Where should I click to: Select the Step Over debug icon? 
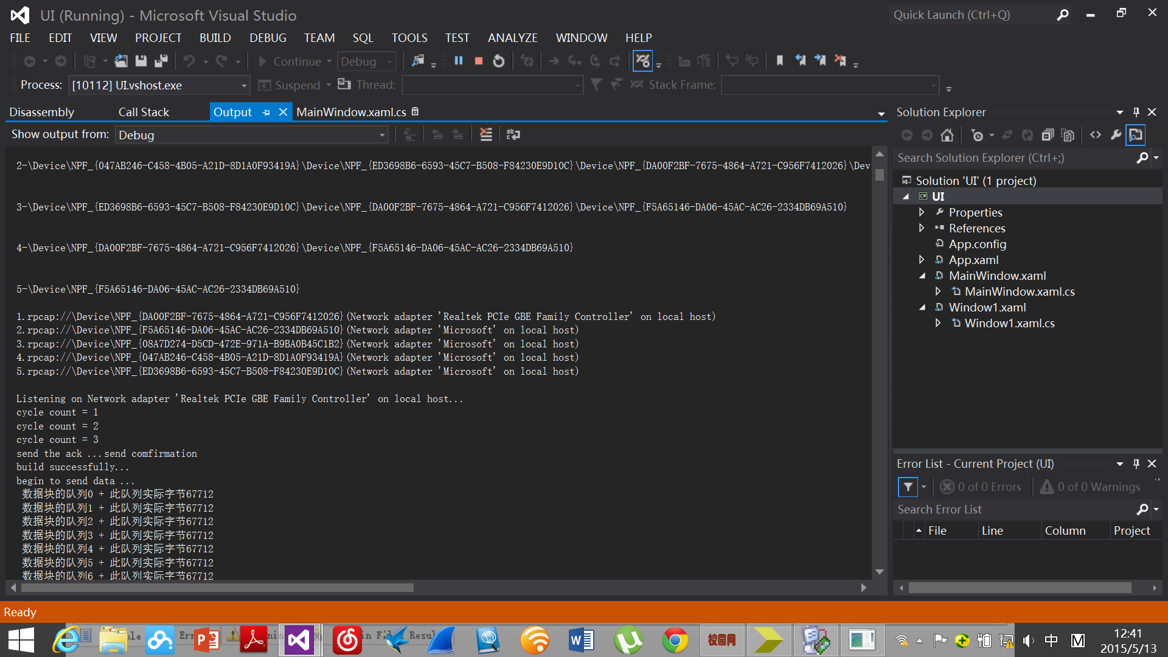[595, 61]
